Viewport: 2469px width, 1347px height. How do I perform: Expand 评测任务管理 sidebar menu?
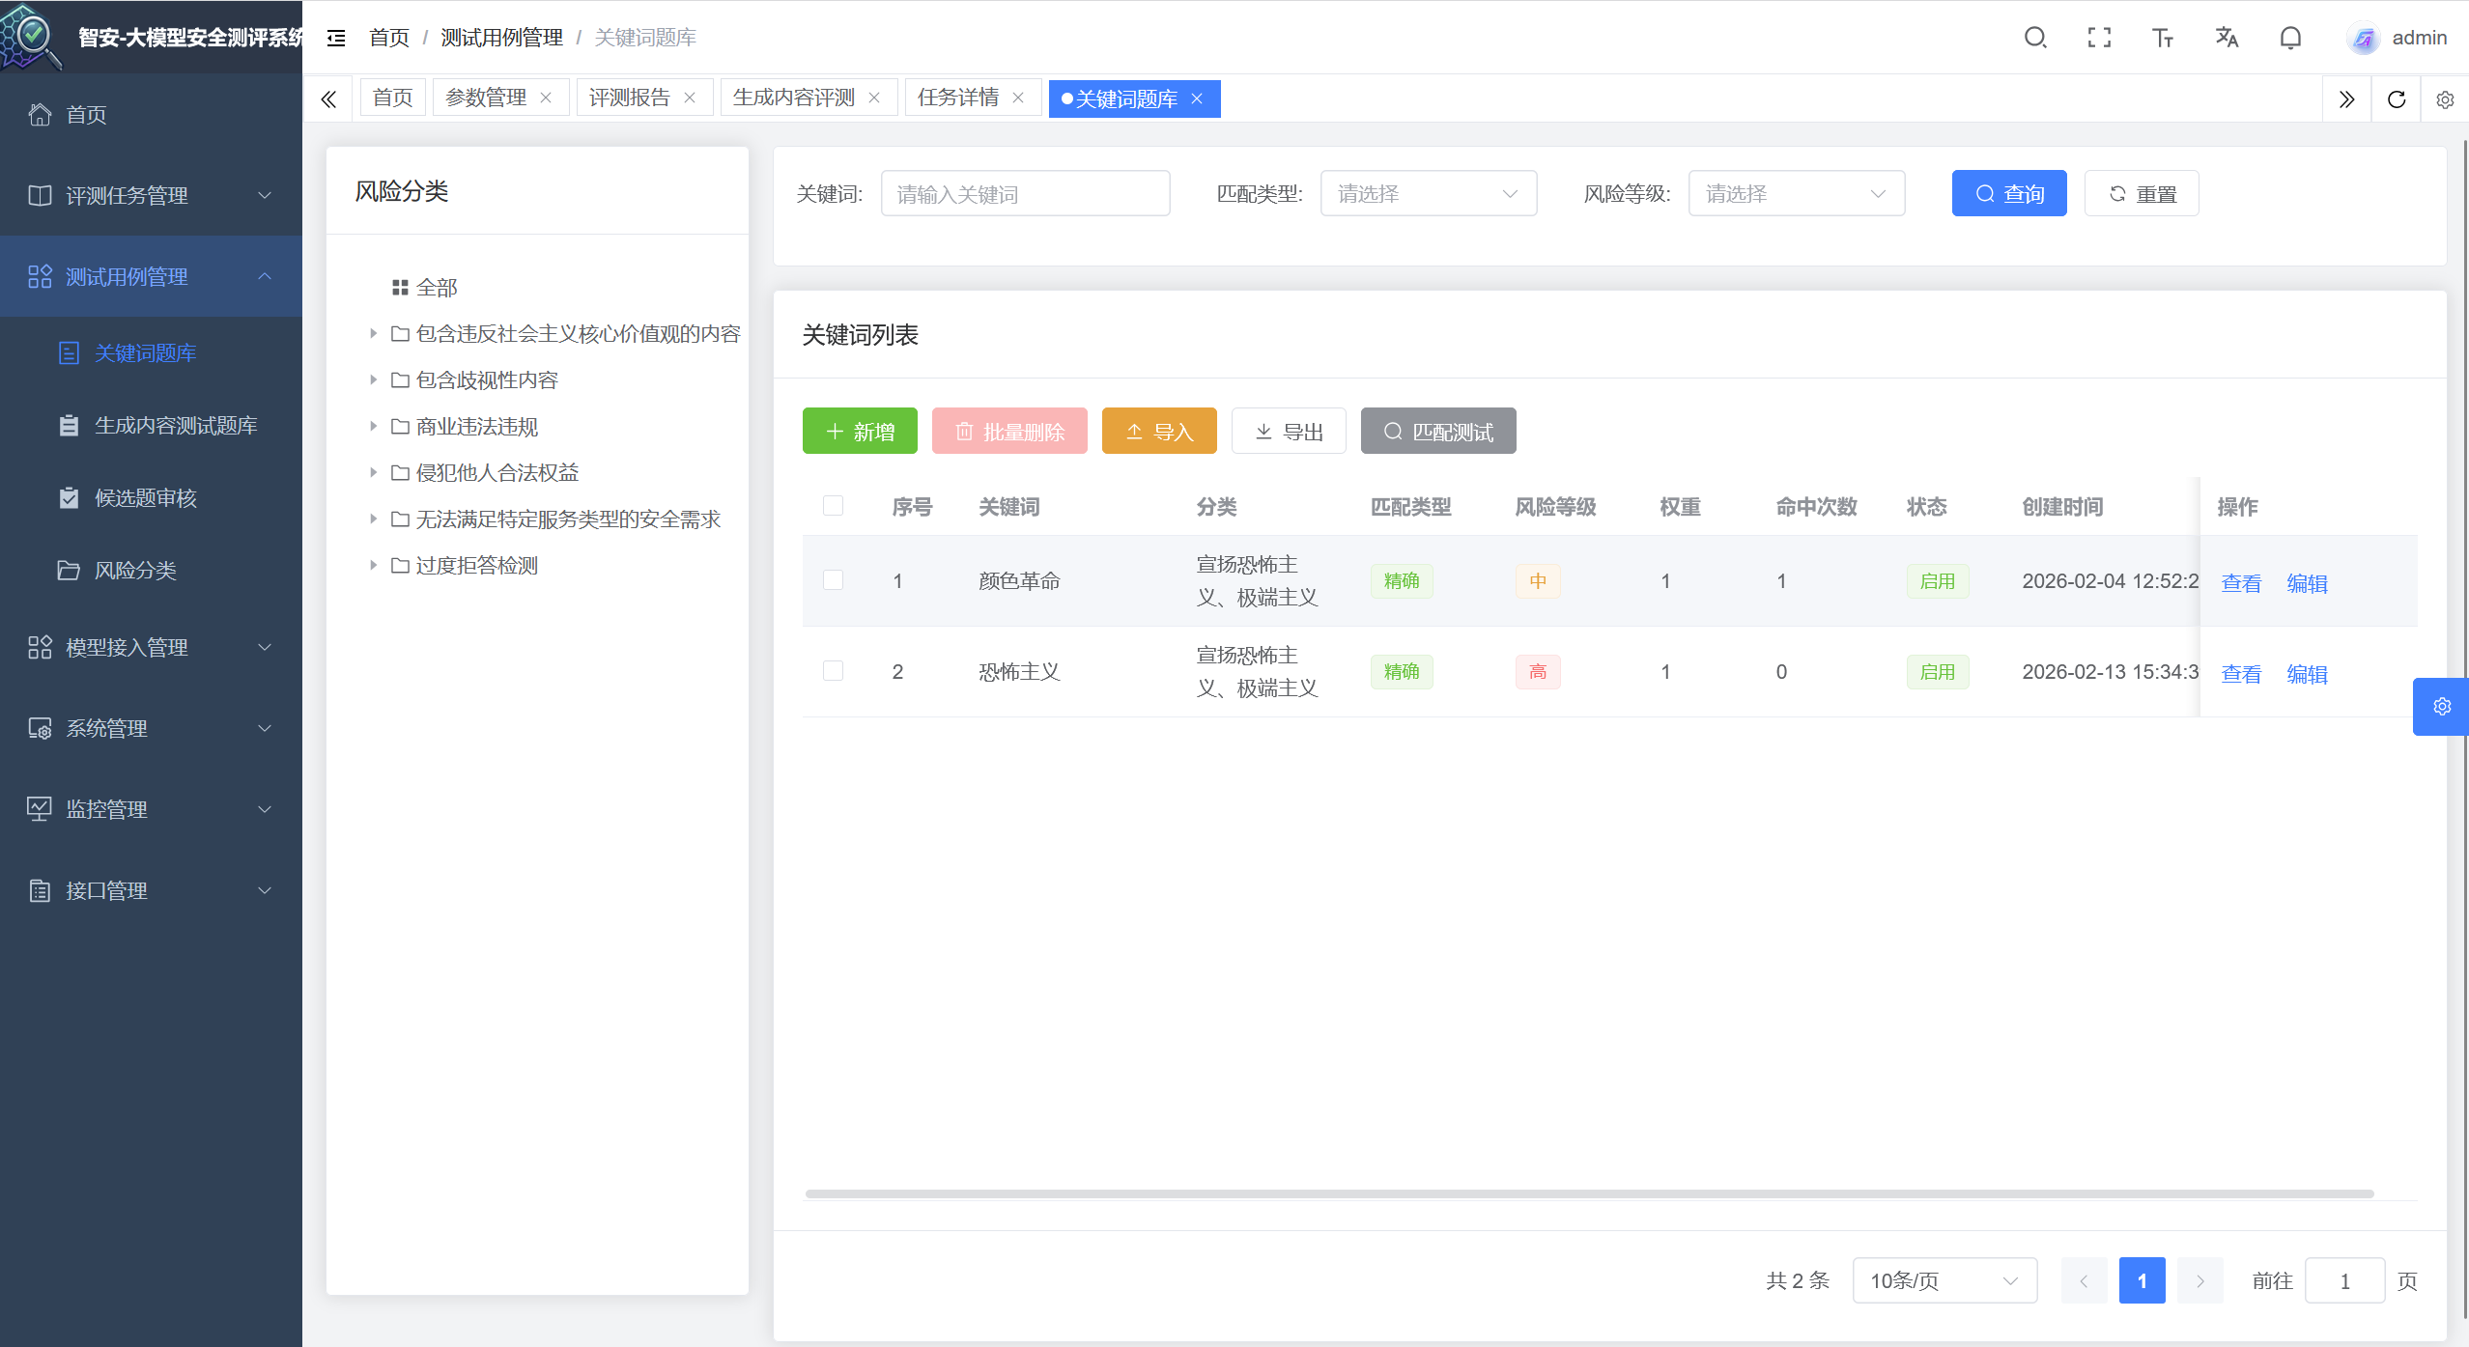coord(151,195)
